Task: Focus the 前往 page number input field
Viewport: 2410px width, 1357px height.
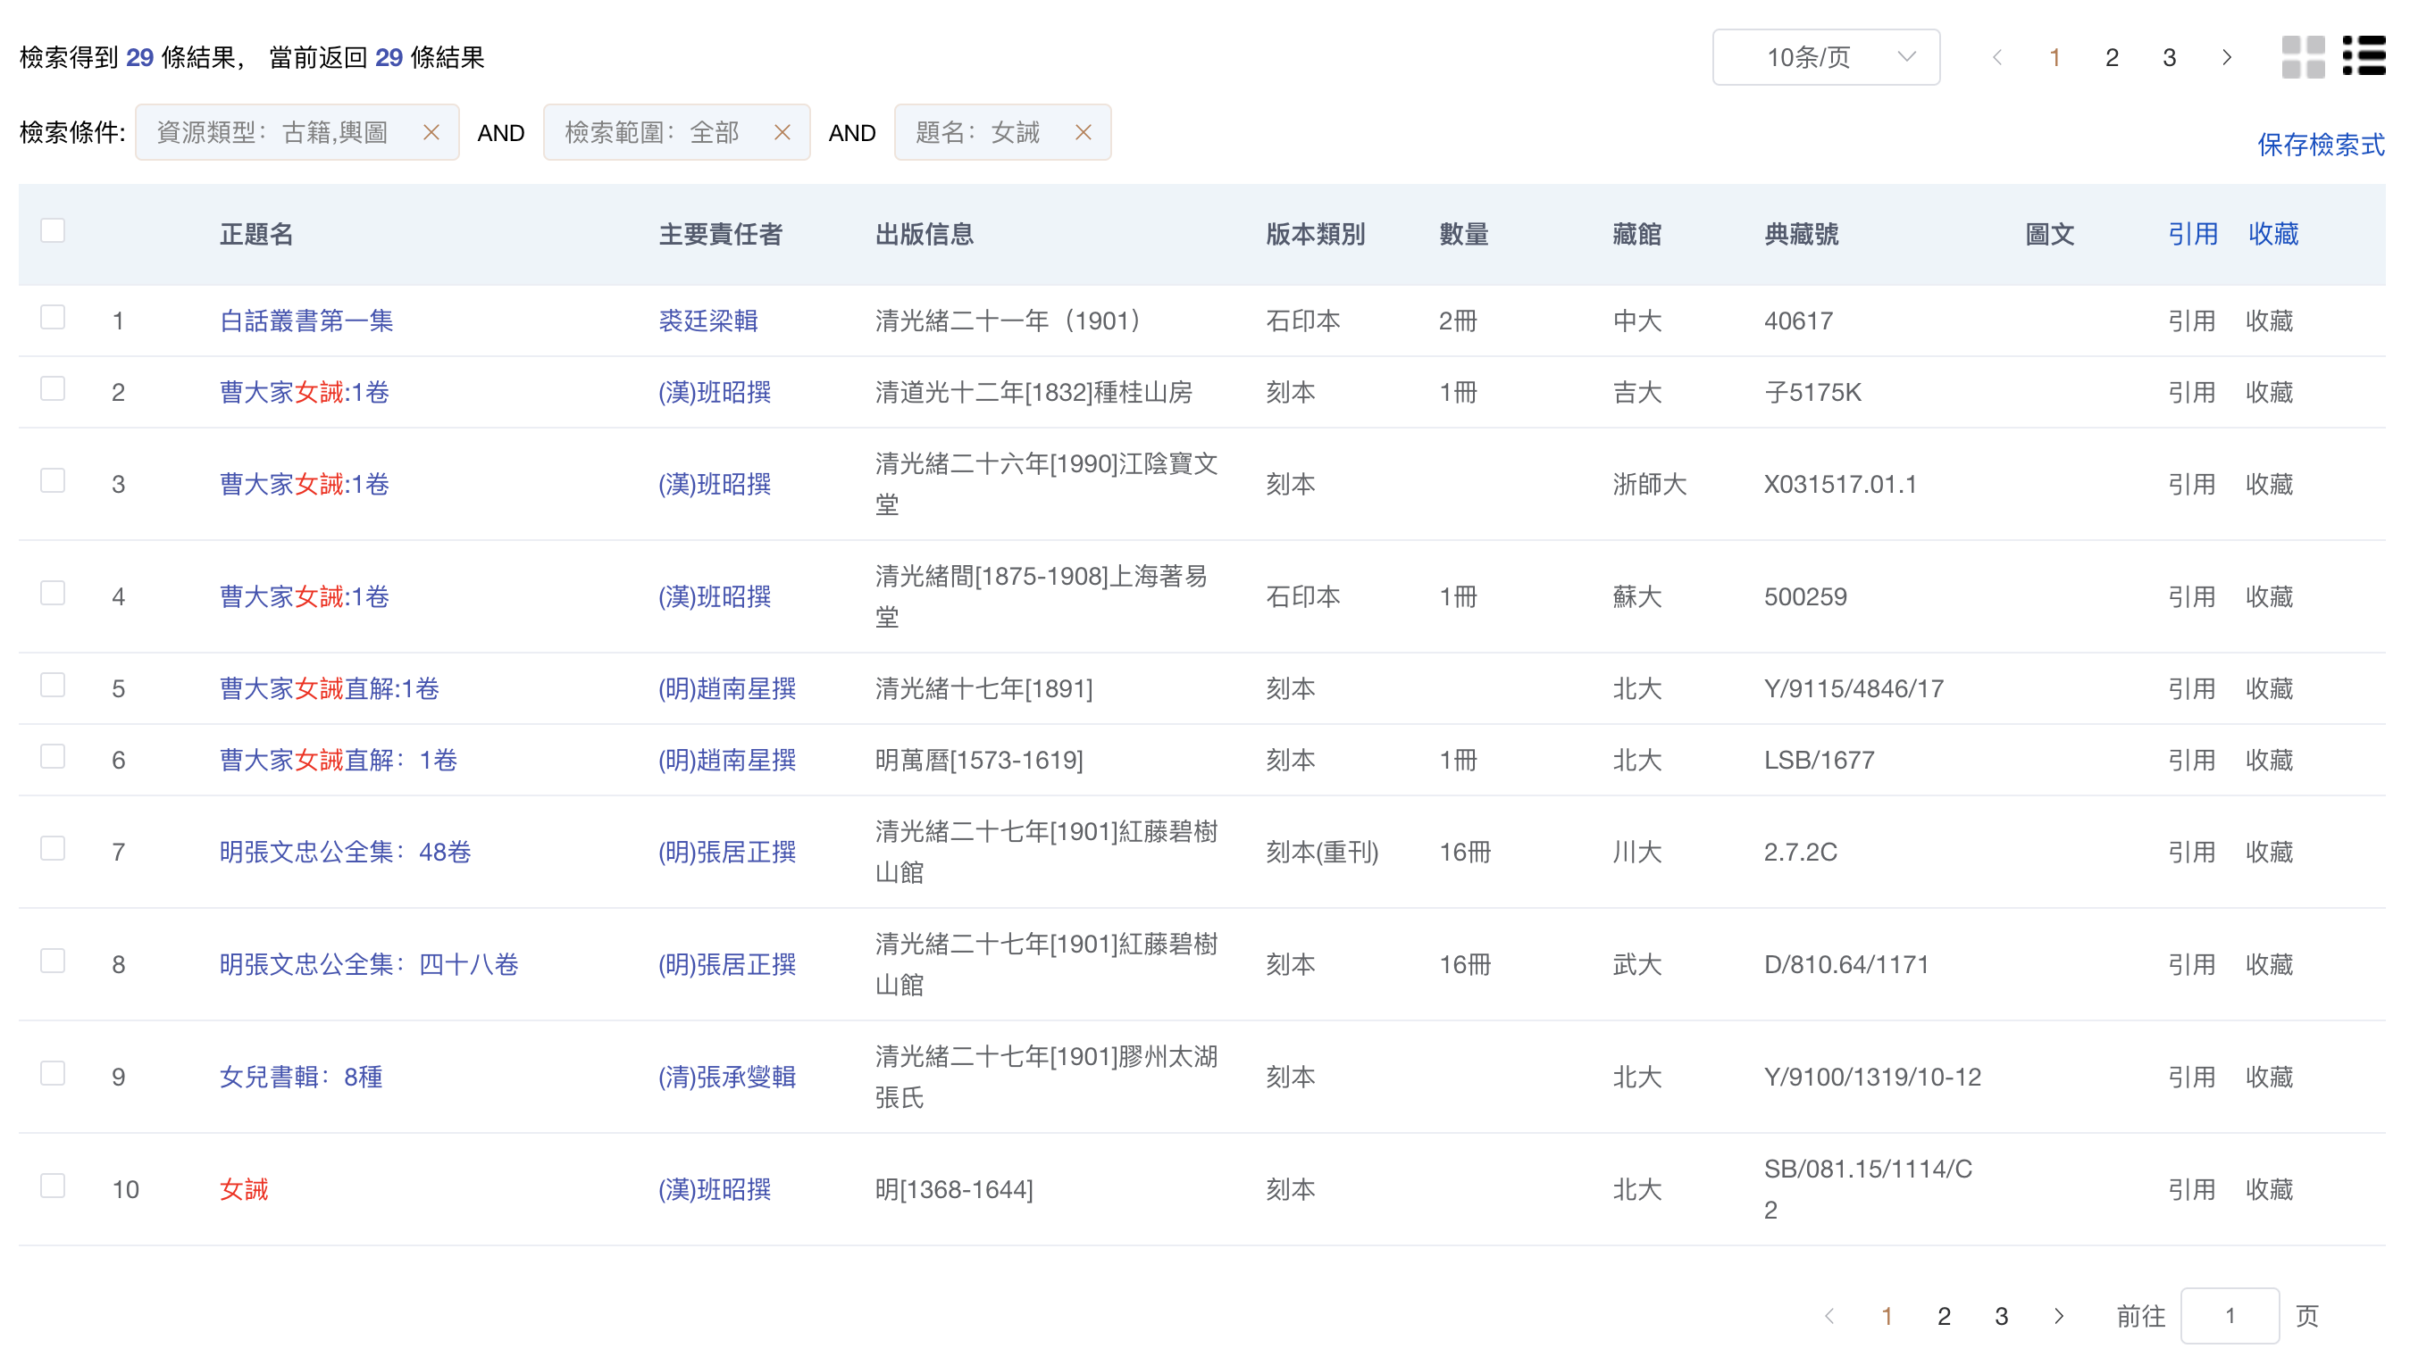Action: pos(2230,1316)
